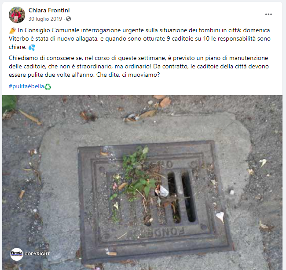This screenshot has width=286, height=270.
Task: Click the water droplets emoji after 'chiare.'
Action: click(x=32, y=47)
